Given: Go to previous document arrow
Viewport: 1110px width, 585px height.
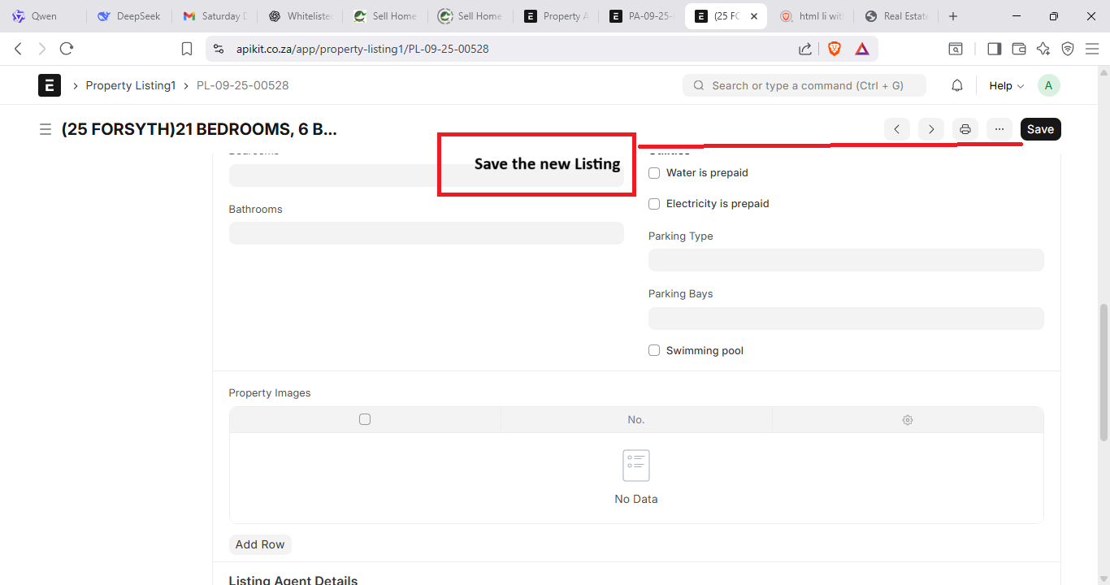Looking at the screenshot, I should [x=896, y=129].
